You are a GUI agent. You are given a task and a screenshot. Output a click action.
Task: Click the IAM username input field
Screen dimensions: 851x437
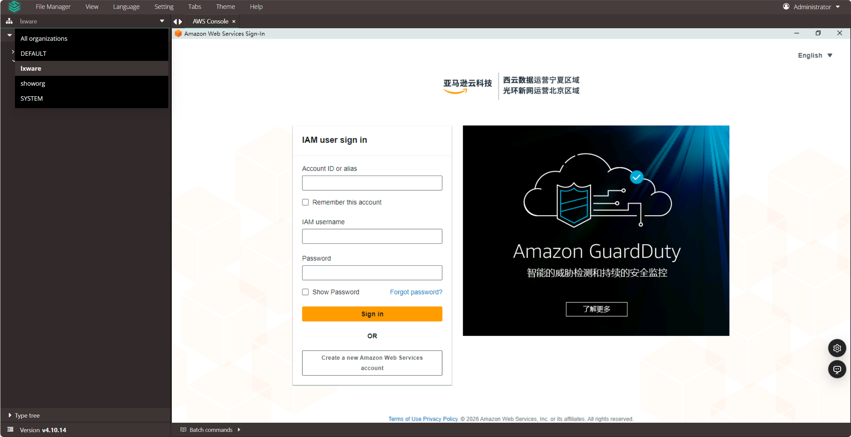[x=372, y=236]
